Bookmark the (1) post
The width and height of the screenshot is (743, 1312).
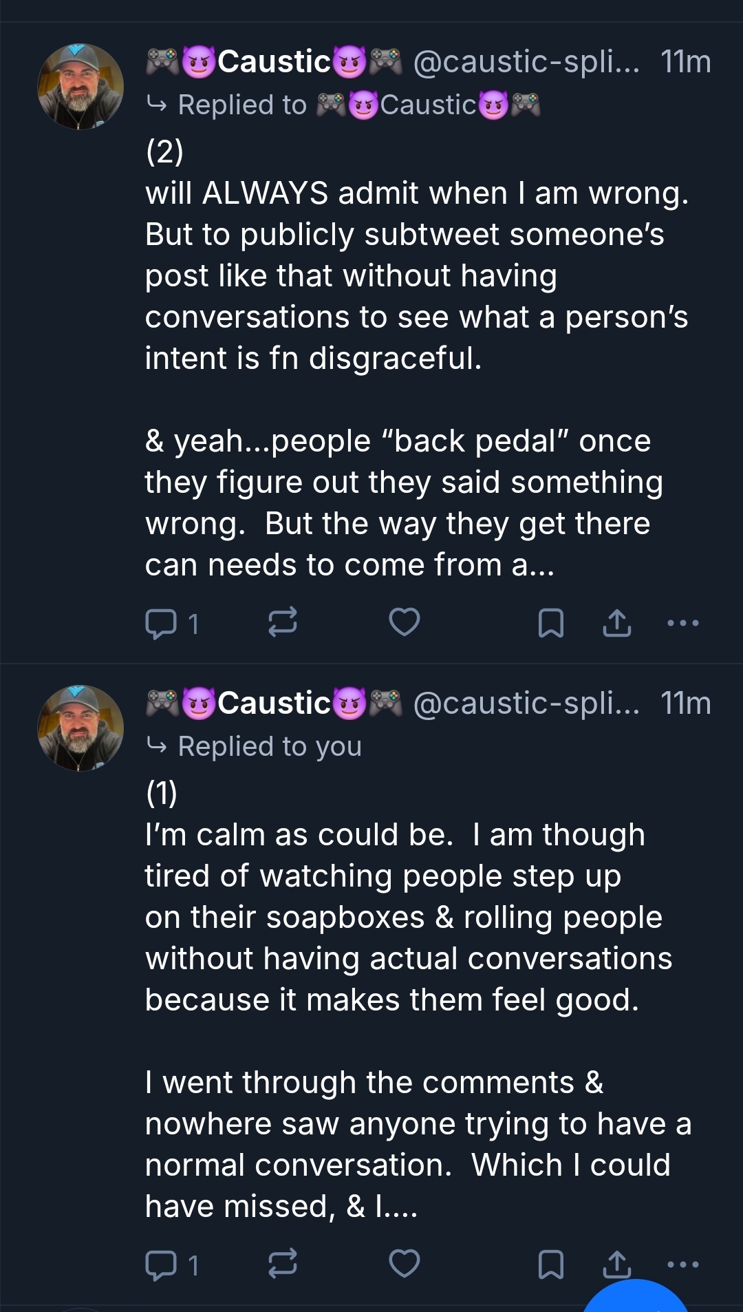tap(550, 1265)
